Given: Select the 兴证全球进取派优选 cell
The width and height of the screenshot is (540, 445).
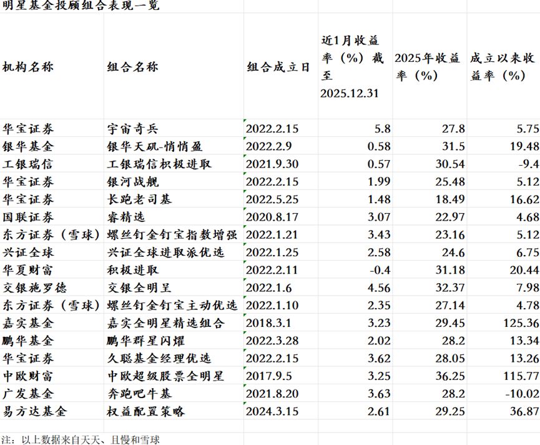Looking at the screenshot, I should point(166,252).
